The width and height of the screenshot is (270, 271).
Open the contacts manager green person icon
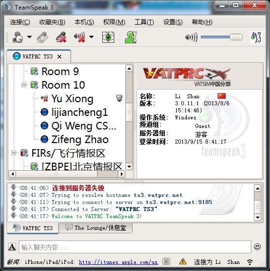pos(131,37)
